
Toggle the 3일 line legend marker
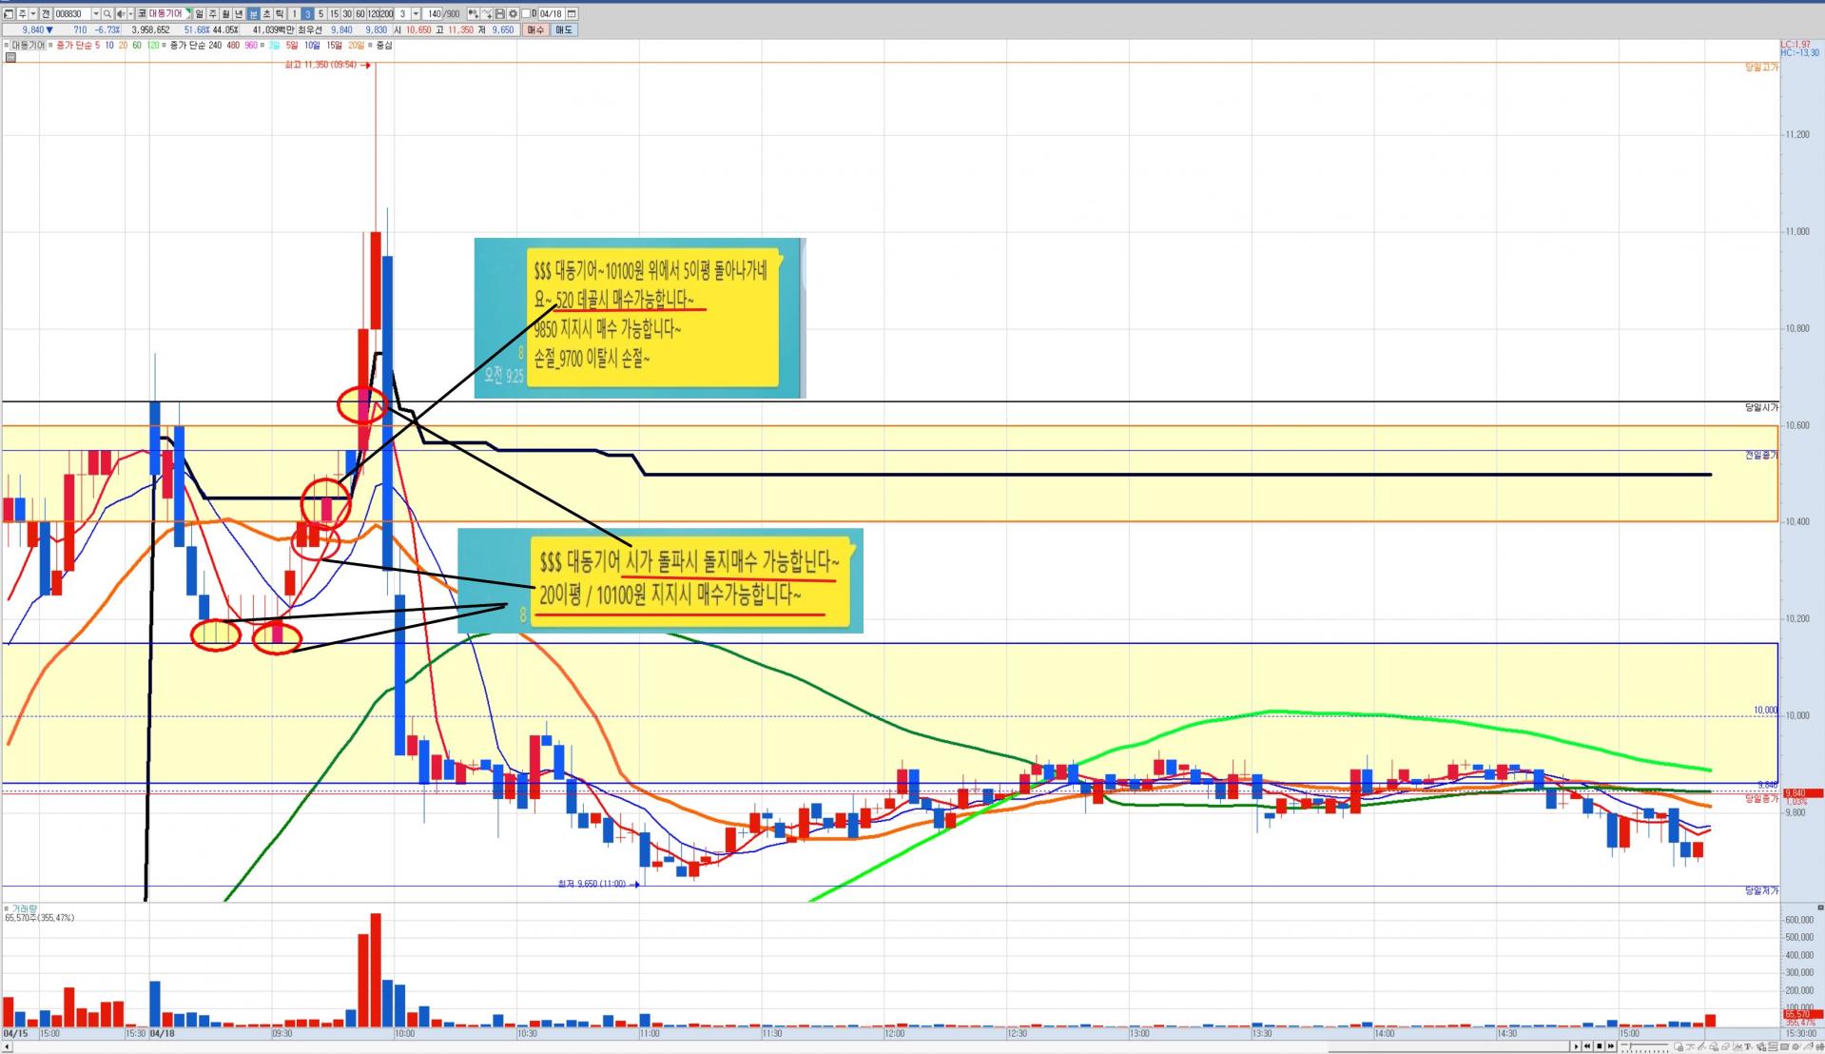tap(262, 45)
